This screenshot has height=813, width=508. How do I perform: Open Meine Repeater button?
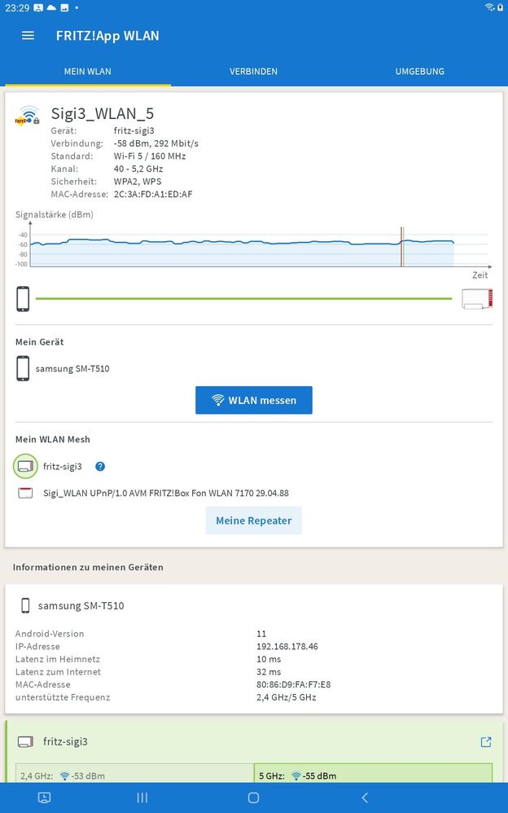coord(253,521)
